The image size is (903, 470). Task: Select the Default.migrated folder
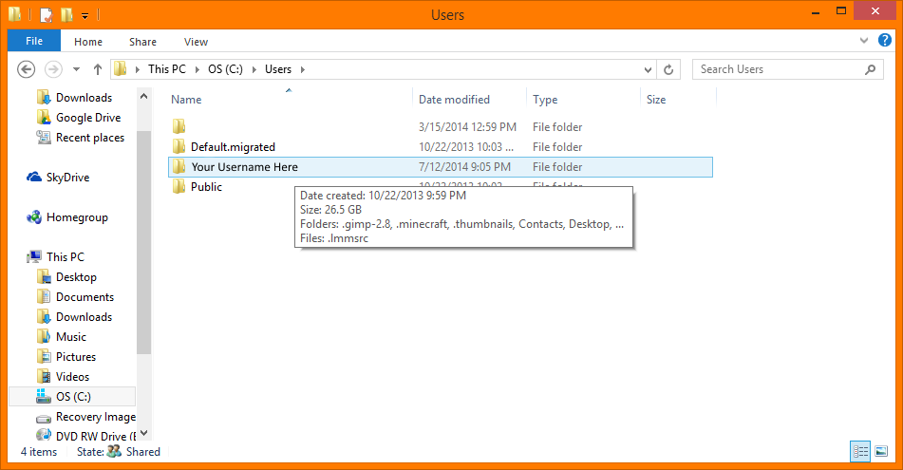[233, 147]
